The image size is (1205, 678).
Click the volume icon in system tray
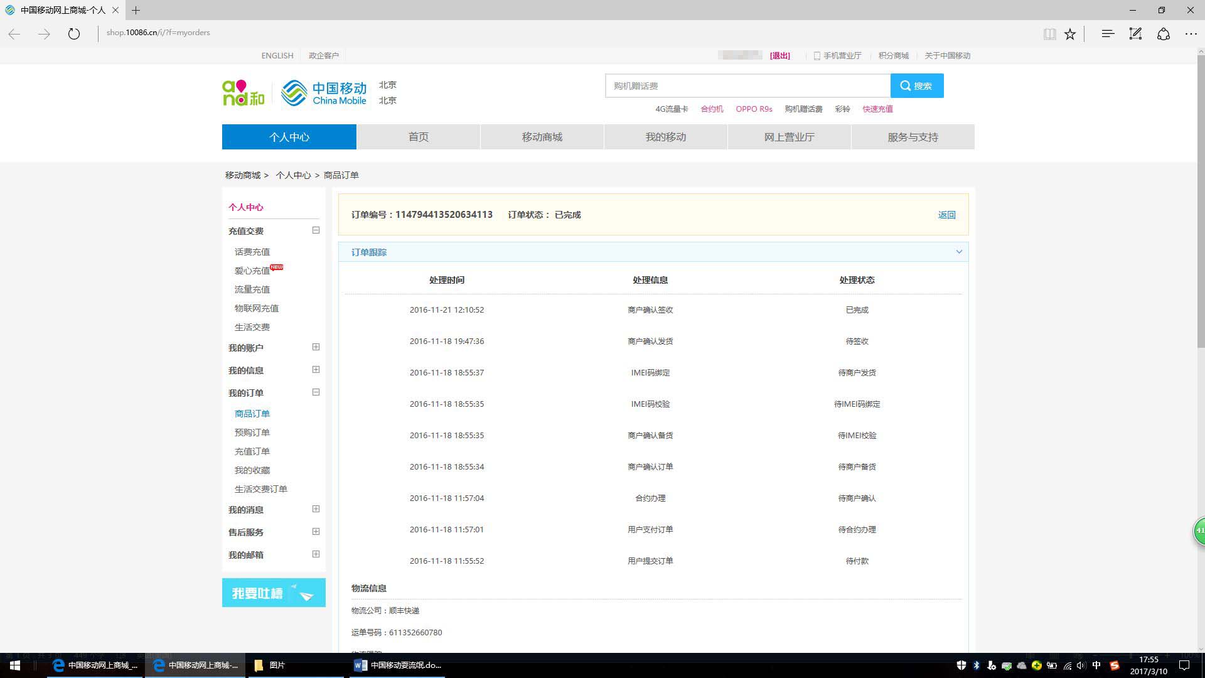coord(1081,665)
